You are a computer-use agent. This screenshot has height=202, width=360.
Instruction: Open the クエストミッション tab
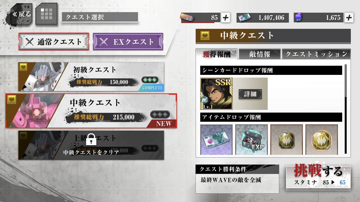point(316,54)
